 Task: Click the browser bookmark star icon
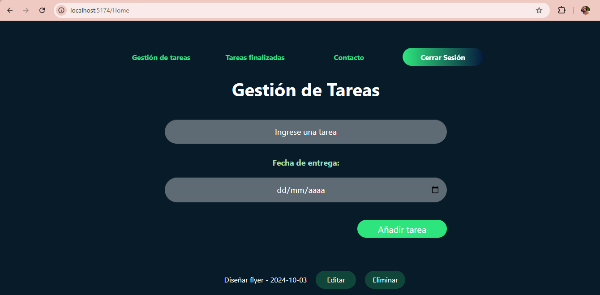[x=539, y=10]
